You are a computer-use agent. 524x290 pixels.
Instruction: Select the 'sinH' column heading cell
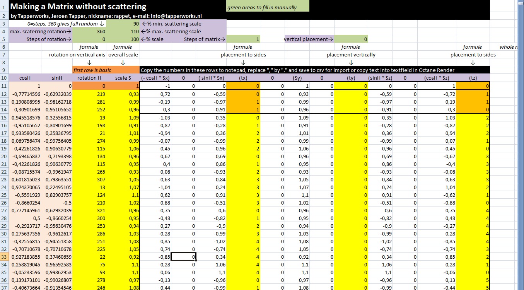click(56, 78)
